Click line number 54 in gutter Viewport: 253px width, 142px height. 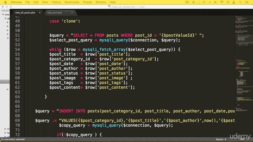pos(17,49)
